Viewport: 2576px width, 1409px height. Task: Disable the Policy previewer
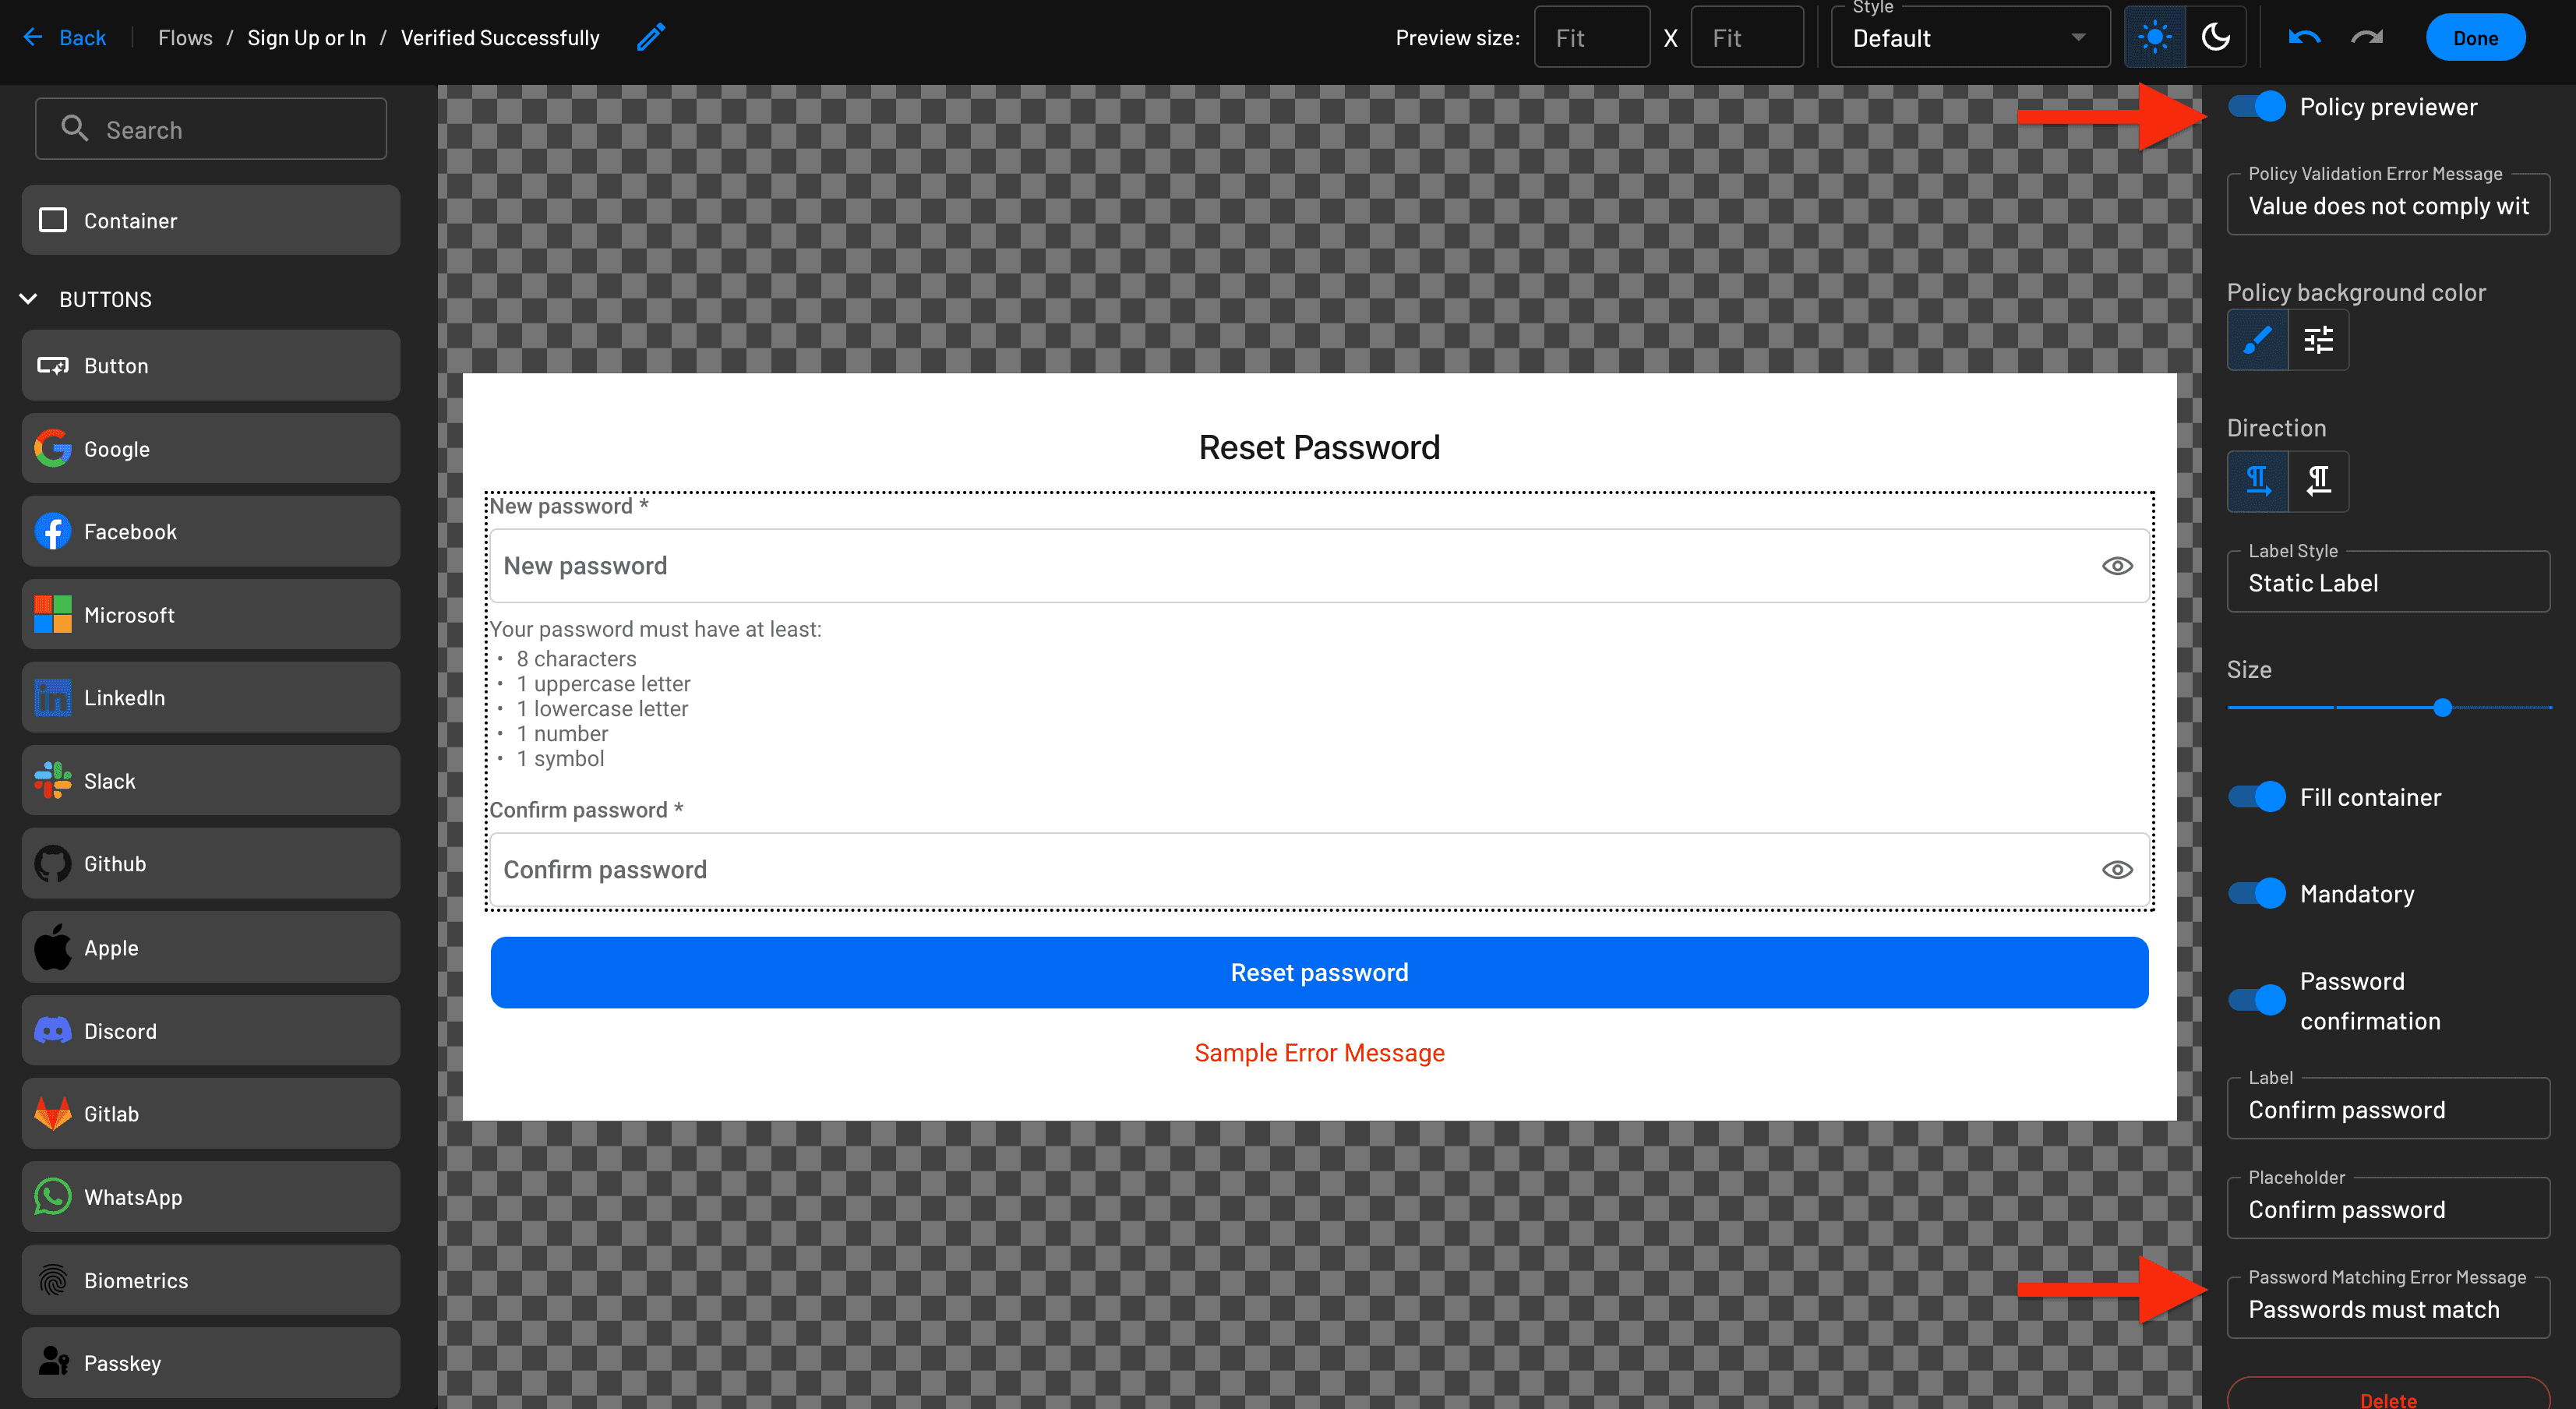point(2256,106)
